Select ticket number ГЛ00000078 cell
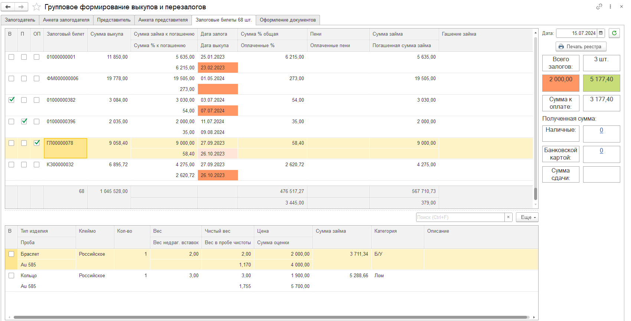This screenshot has width=631, height=321. click(x=66, y=148)
